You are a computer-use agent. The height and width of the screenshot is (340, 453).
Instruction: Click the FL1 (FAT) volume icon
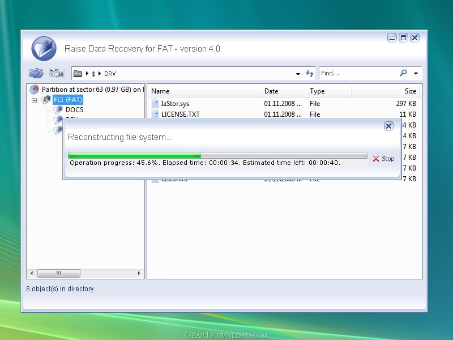point(46,100)
